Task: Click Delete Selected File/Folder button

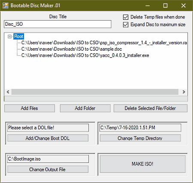Action: pyautogui.click(x=151, y=108)
